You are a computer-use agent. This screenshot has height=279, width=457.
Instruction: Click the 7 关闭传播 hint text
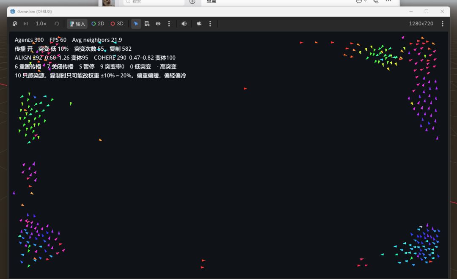pos(61,67)
